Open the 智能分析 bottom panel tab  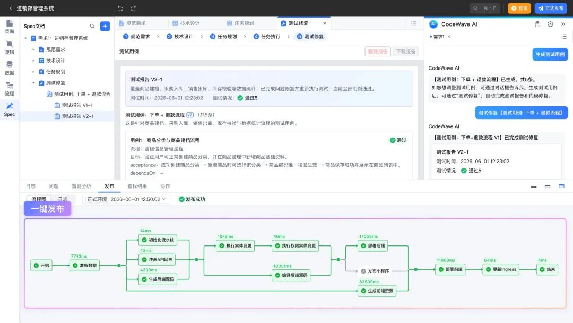click(x=81, y=186)
